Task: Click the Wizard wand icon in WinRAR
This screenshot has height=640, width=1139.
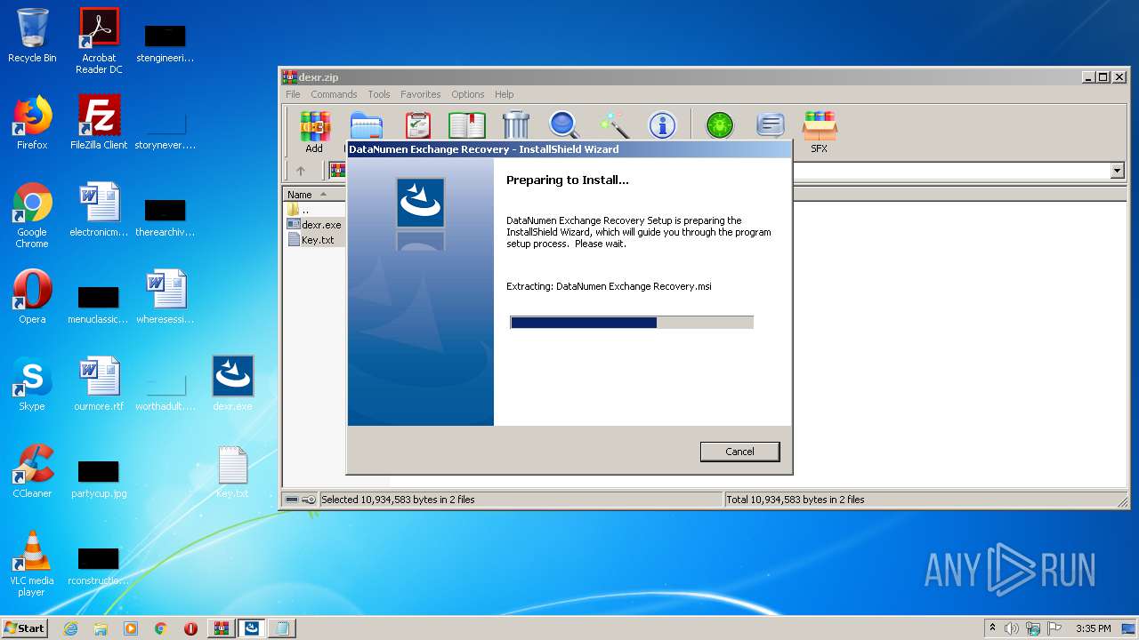Action: (614, 125)
